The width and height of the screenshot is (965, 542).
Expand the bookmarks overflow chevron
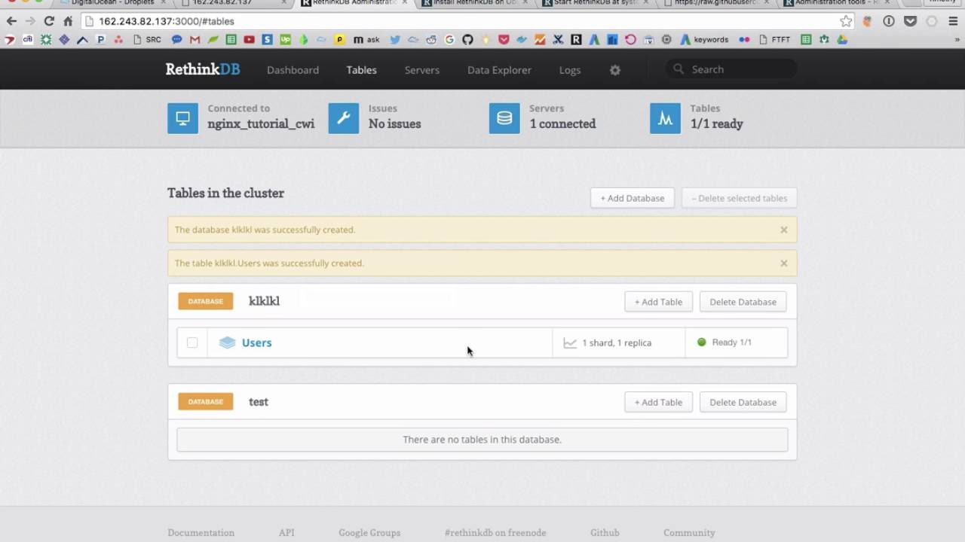(x=957, y=39)
